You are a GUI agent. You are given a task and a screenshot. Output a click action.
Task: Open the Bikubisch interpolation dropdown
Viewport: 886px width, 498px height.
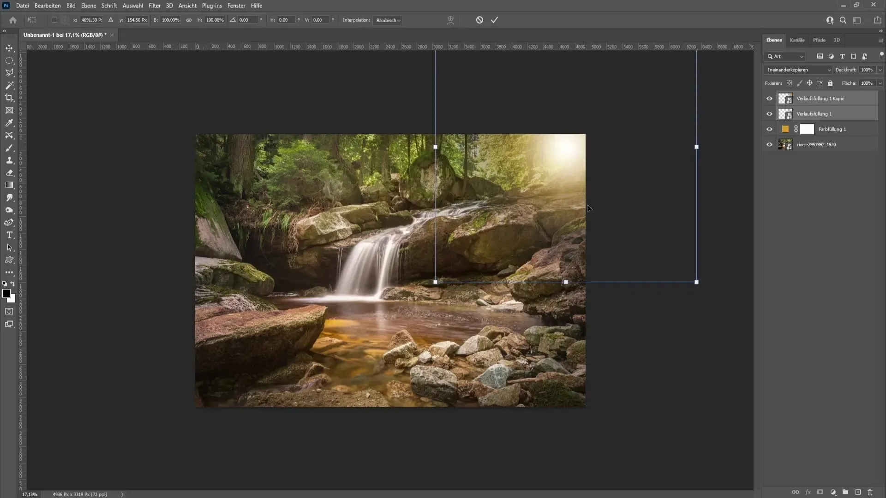pyautogui.click(x=388, y=20)
